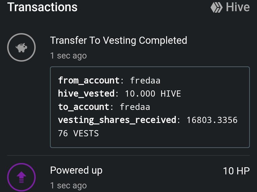Click the Hive logo icon

pyautogui.click(x=217, y=7)
